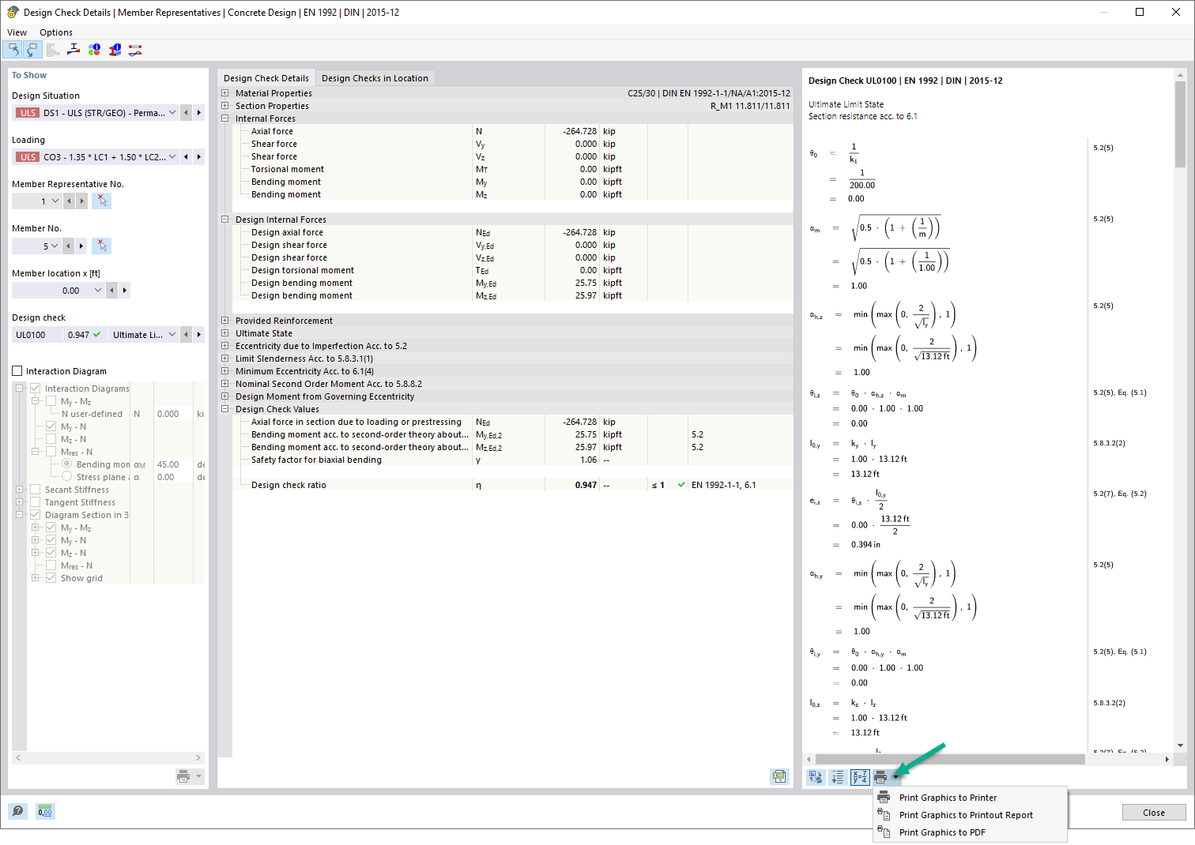Uncheck the Show grid checkbox

coord(51,578)
